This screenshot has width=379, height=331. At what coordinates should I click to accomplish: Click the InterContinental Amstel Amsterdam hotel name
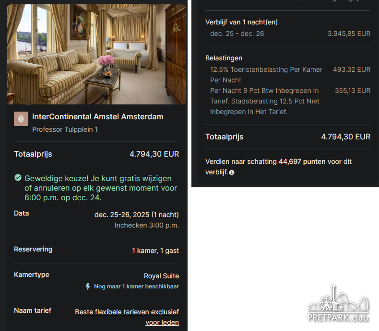tap(98, 117)
